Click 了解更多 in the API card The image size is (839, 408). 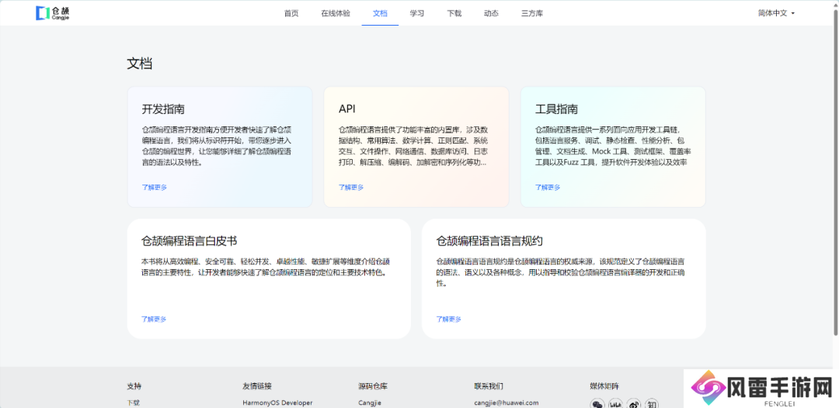350,187
